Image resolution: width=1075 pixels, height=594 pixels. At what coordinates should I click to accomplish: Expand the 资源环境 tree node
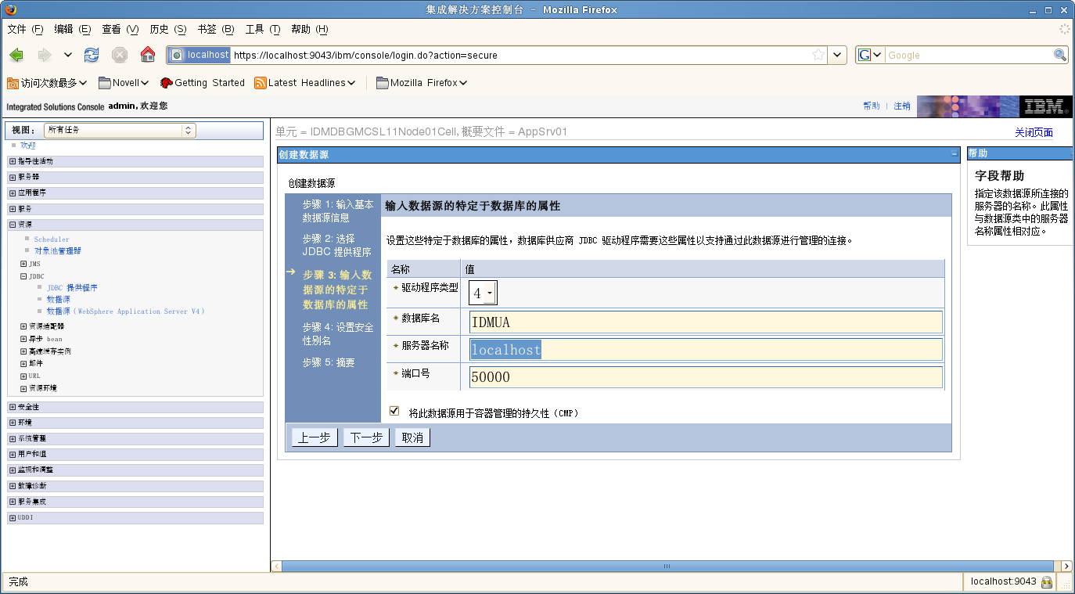(x=23, y=388)
